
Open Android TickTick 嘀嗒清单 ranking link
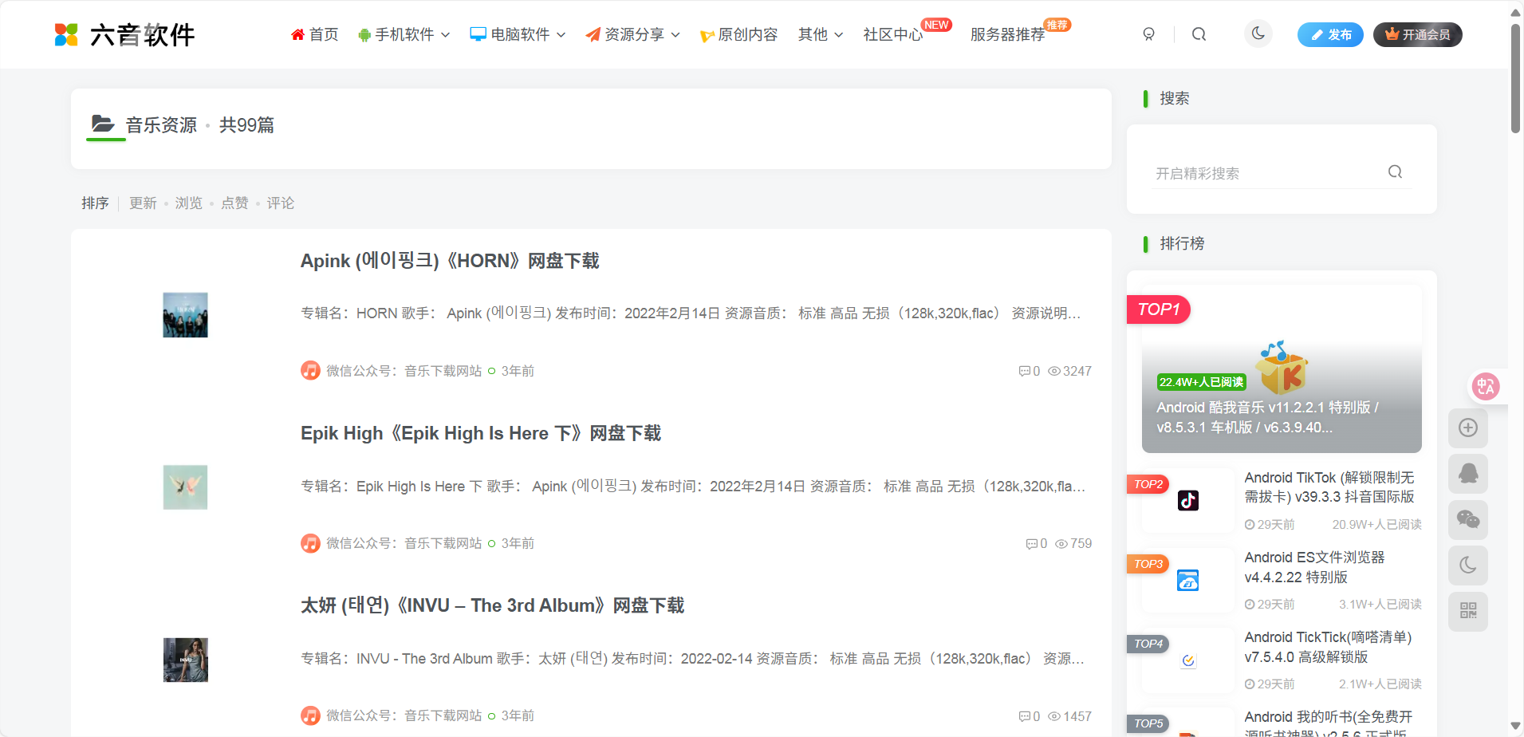pos(1328,646)
